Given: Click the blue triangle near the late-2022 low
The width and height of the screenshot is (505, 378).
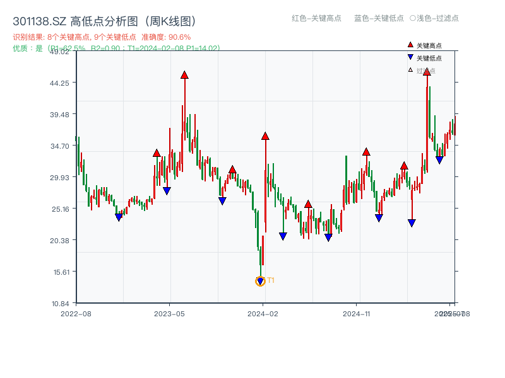Looking at the screenshot, I should [x=118, y=216].
